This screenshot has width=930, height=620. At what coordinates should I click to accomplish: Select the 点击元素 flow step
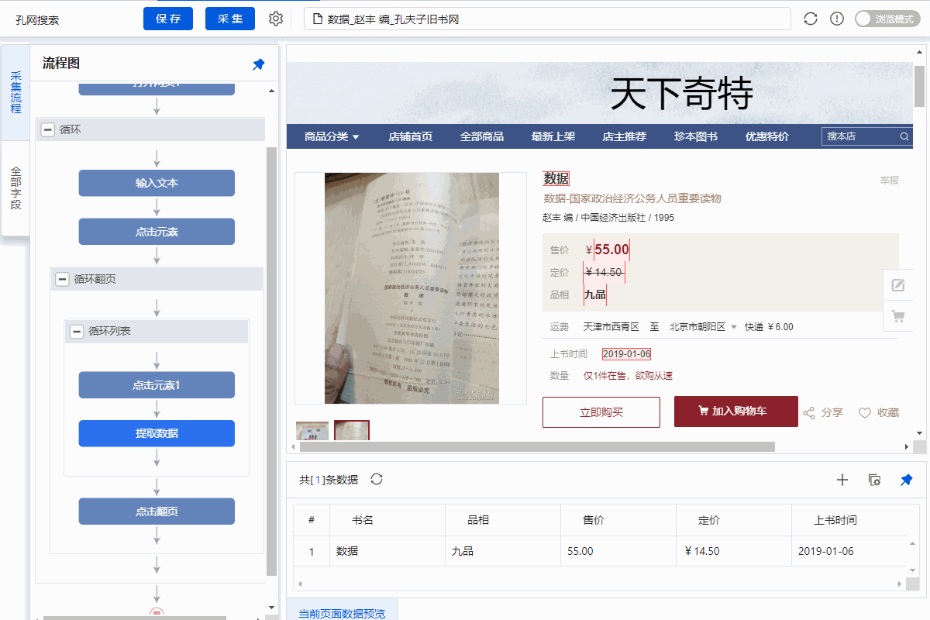157,232
